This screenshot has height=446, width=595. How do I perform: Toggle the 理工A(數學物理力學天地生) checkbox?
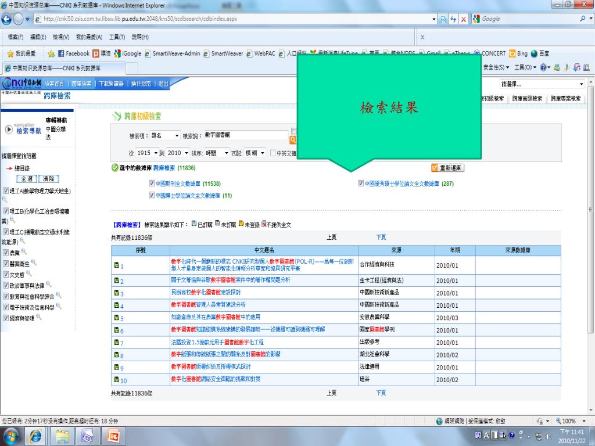[x=6, y=190]
